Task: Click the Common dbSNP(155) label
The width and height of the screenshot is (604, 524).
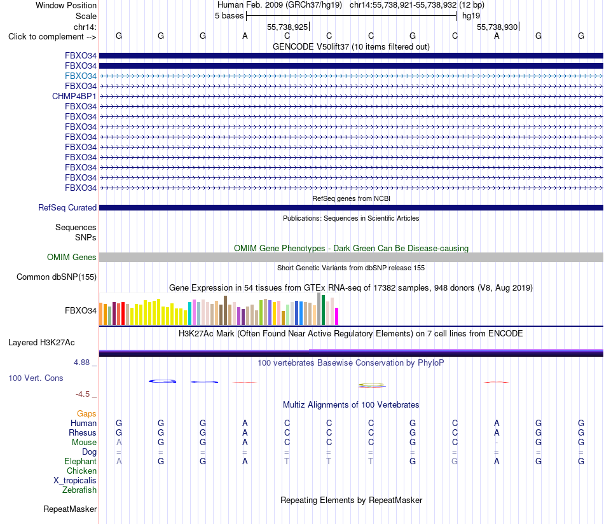Action: pos(57,277)
